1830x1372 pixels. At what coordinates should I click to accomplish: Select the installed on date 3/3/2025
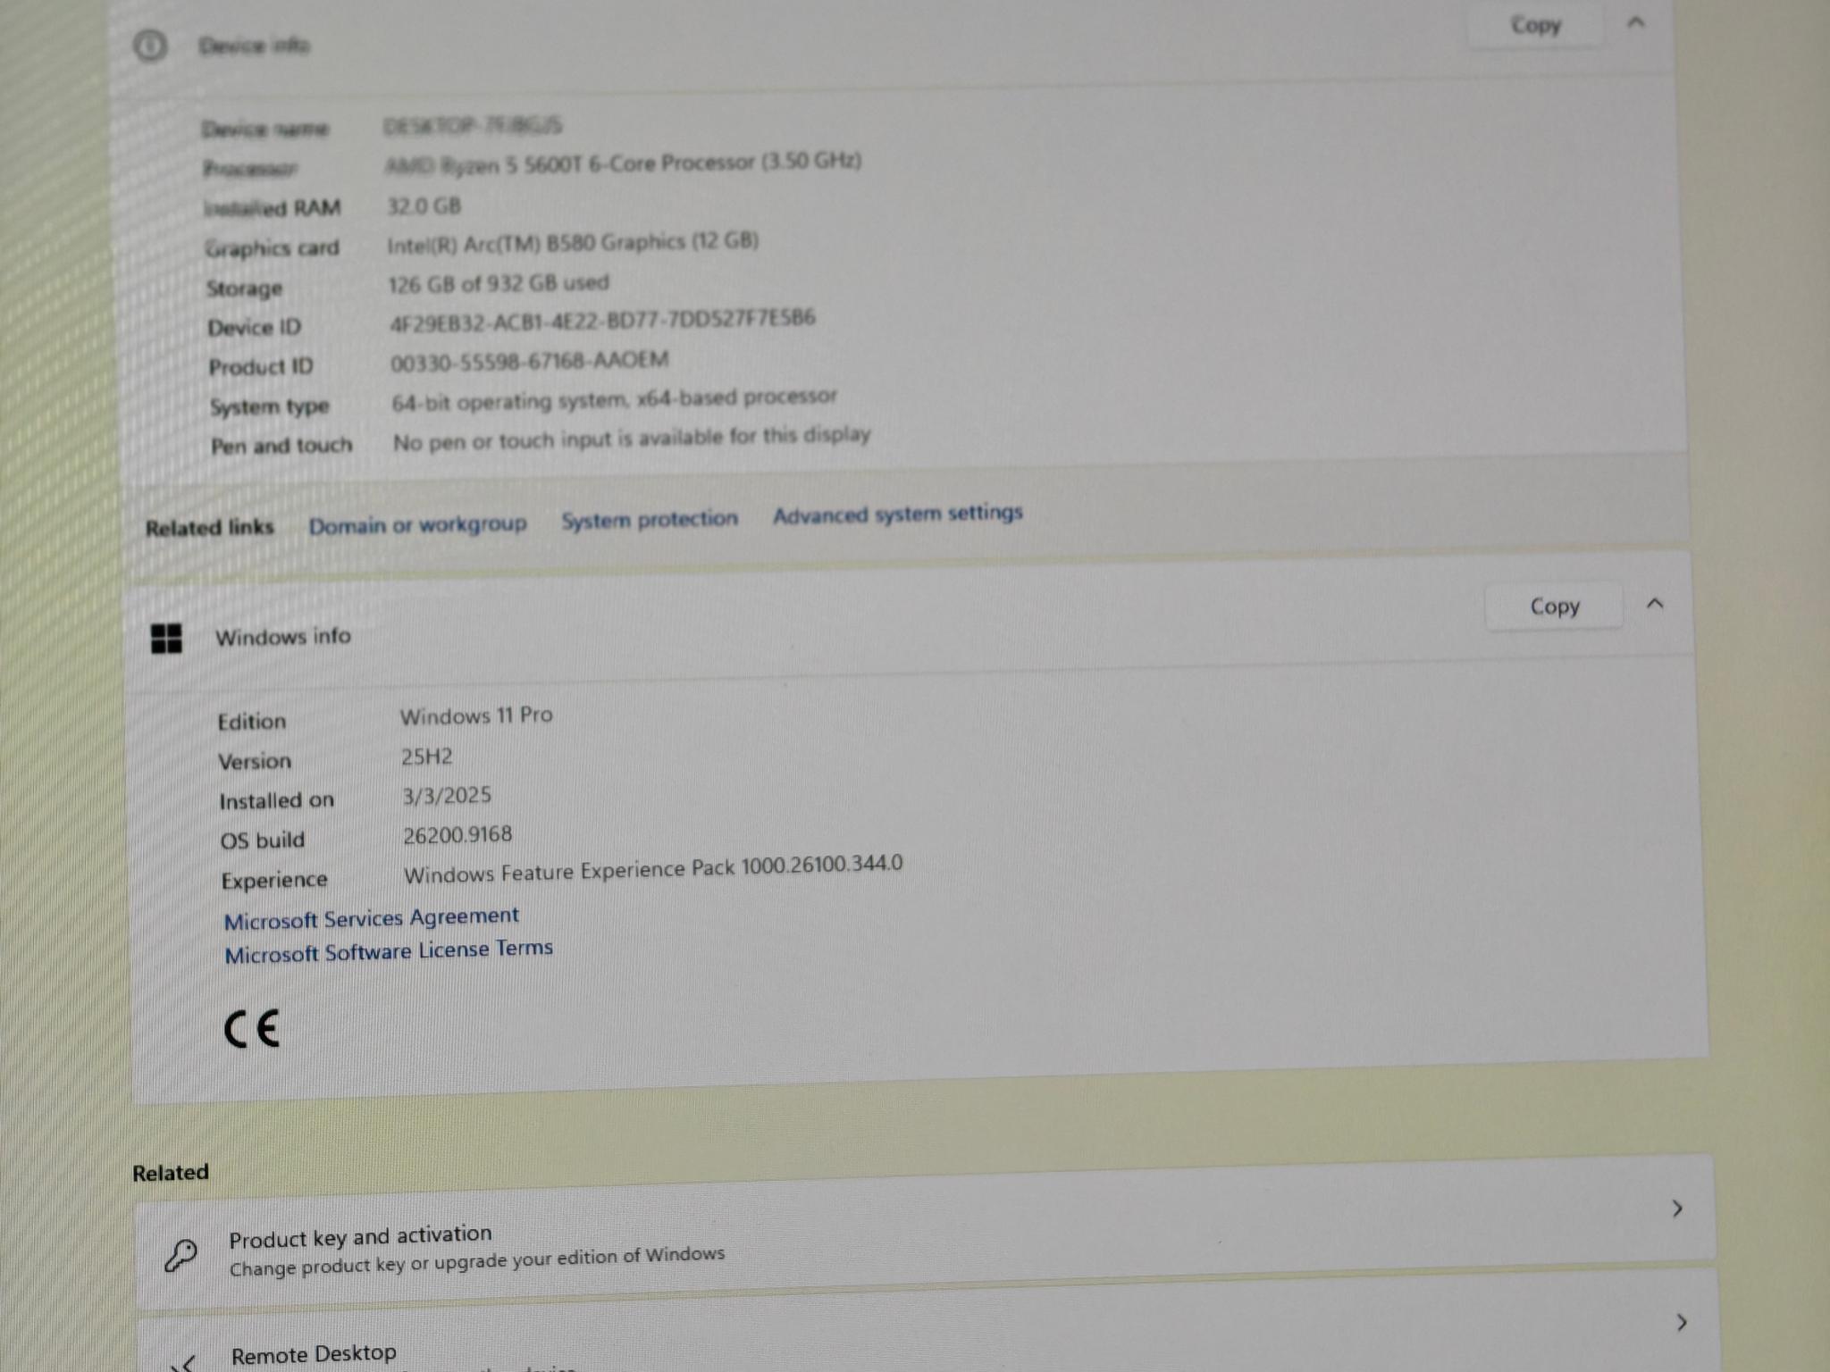[x=447, y=796]
